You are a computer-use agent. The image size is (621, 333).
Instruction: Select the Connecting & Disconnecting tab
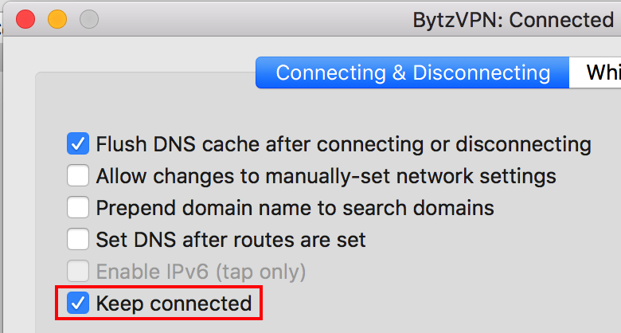tap(412, 72)
